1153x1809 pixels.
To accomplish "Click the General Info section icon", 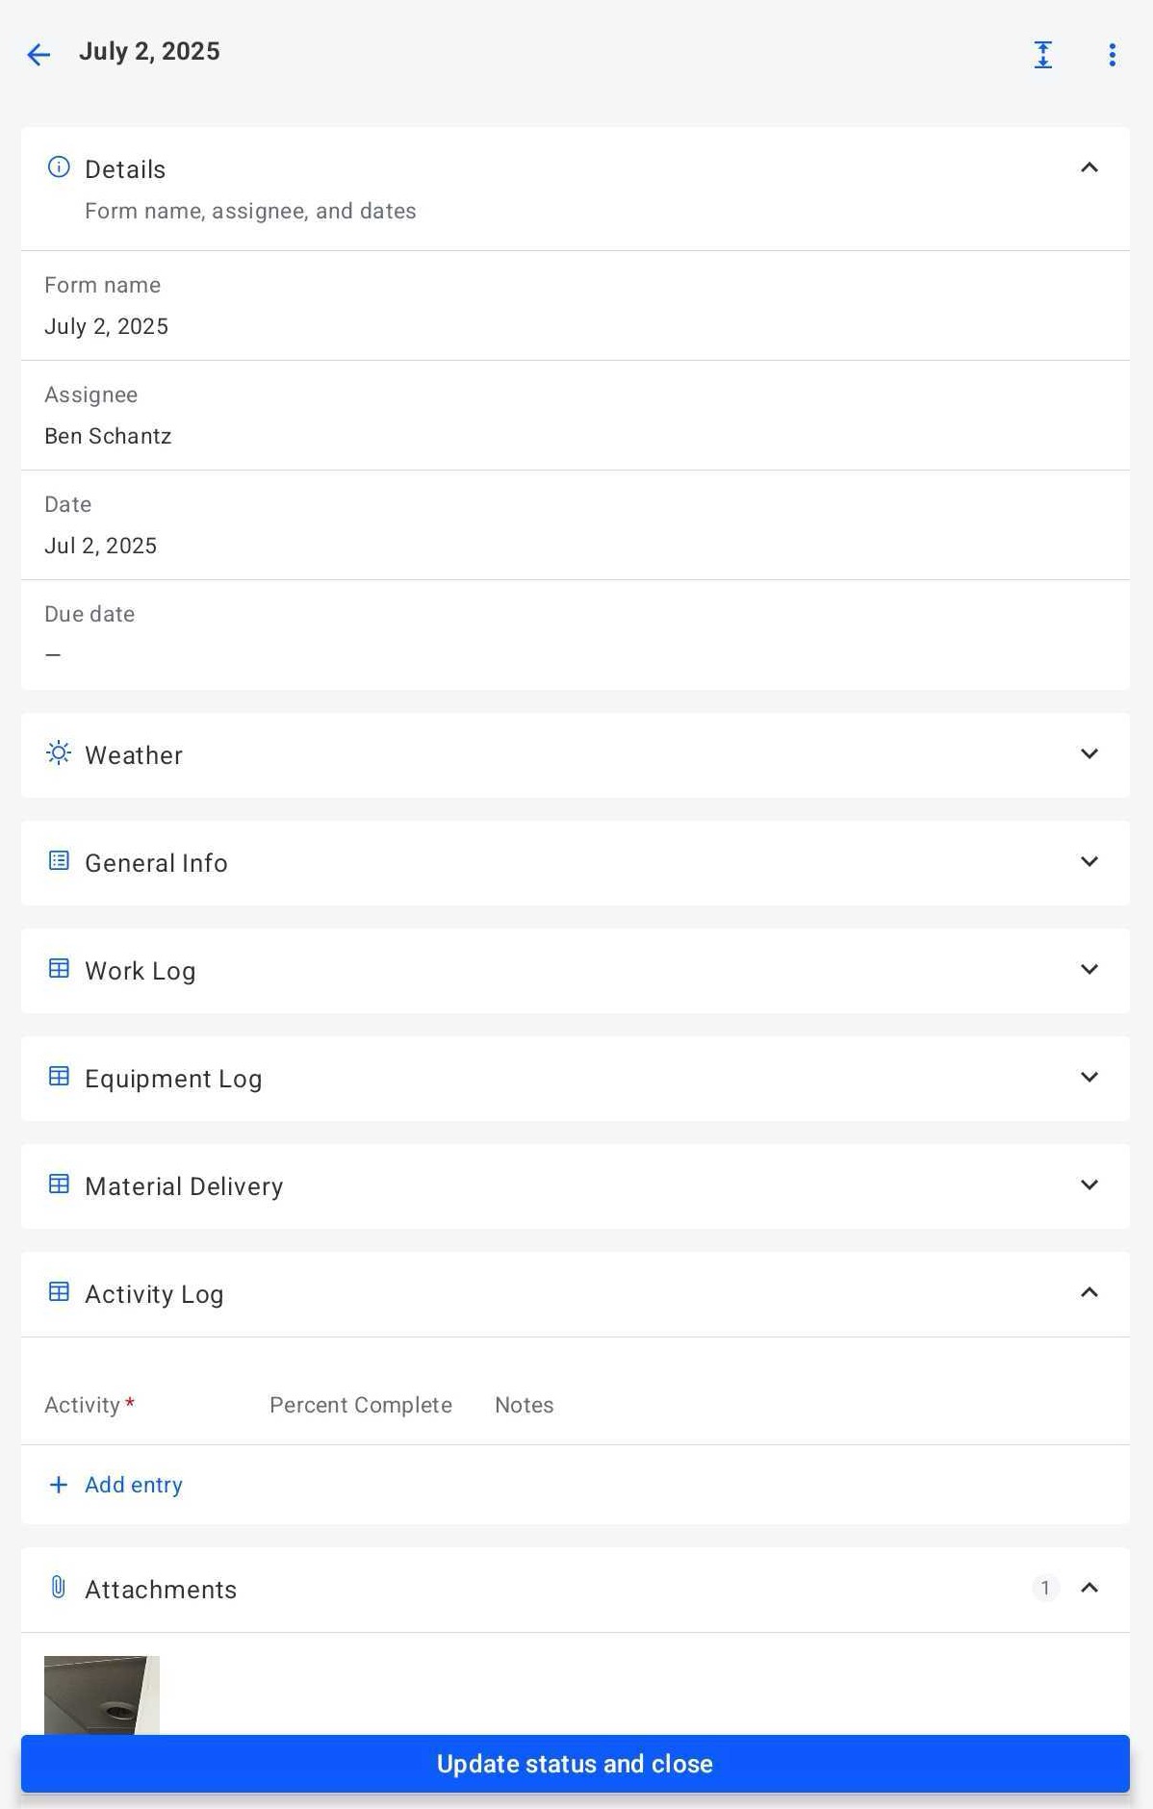I will coord(59,861).
